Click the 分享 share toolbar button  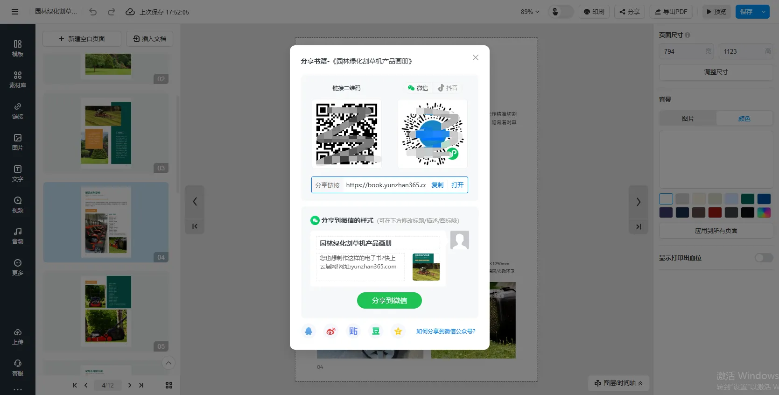click(630, 12)
